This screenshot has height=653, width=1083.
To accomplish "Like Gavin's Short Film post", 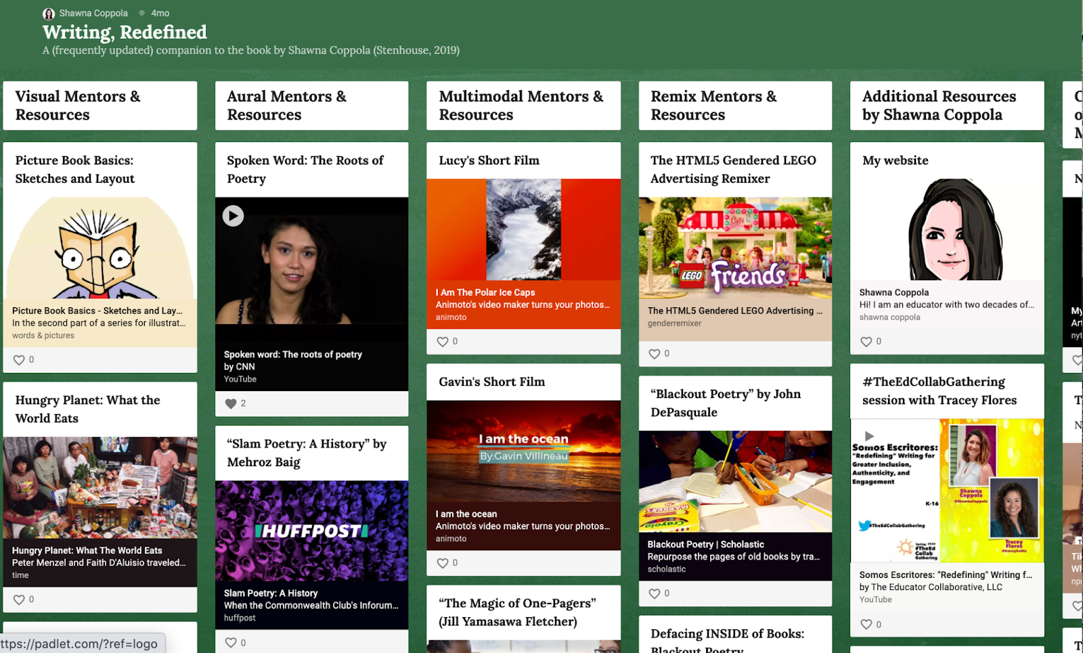I will pyautogui.click(x=443, y=563).
